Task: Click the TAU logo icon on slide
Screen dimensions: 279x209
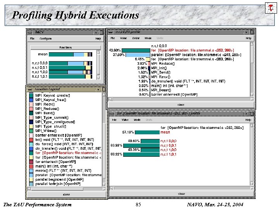Action: [x=270, y=8]
